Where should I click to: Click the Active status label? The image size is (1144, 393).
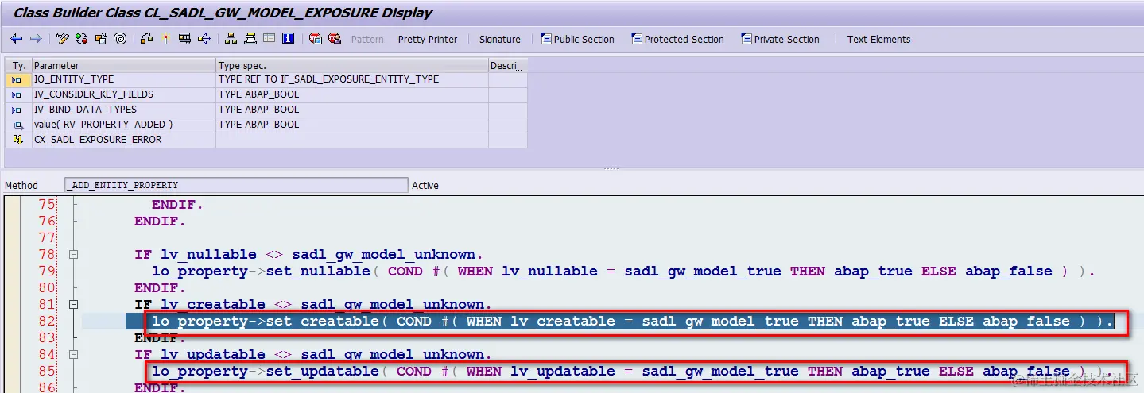click(425, 185)
